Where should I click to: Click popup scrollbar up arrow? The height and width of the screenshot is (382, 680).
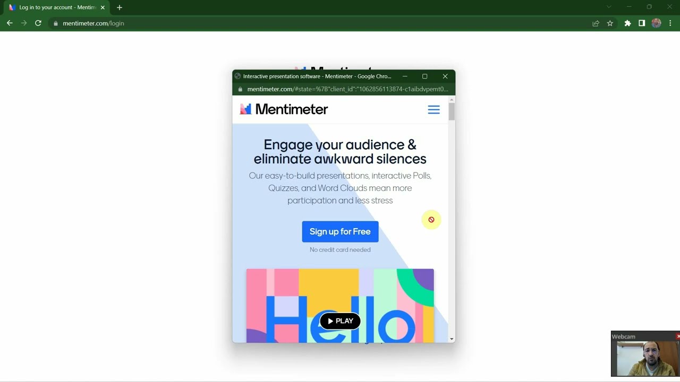(452, 99)
